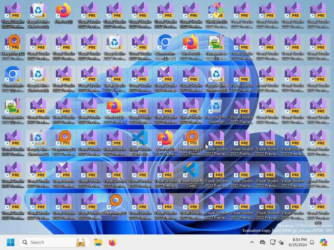
Task: Select the Everything (2) search shortcut
Action: point(13,47)
